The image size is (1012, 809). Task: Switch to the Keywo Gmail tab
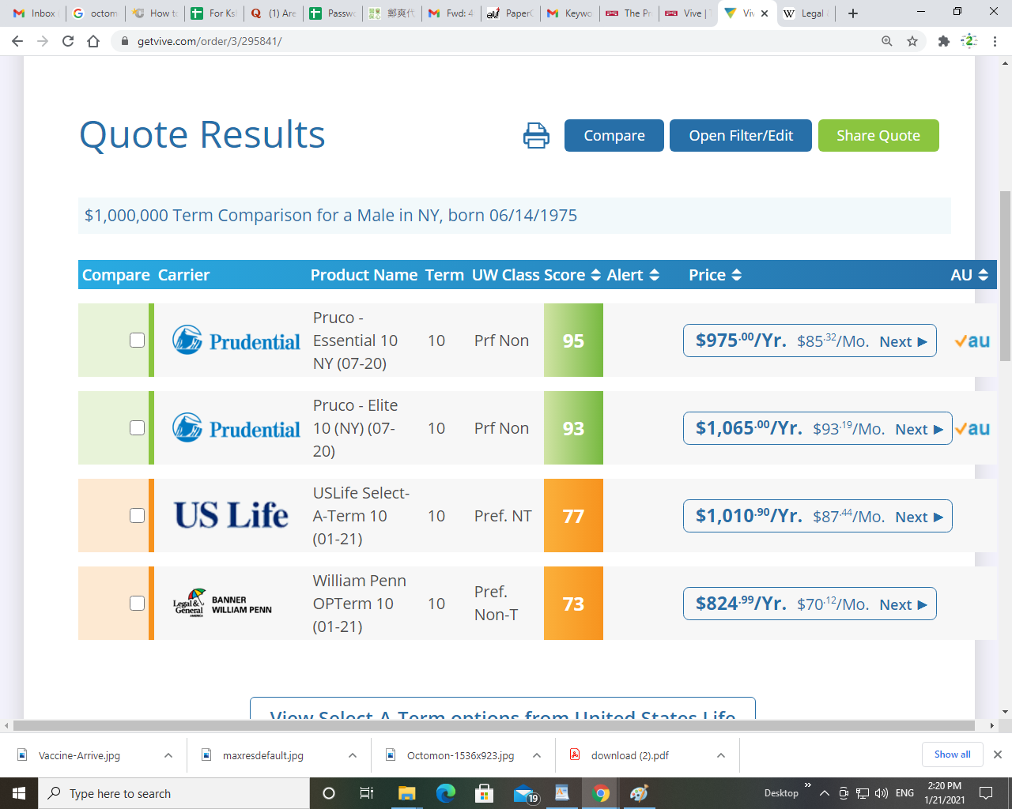[570, 13]
